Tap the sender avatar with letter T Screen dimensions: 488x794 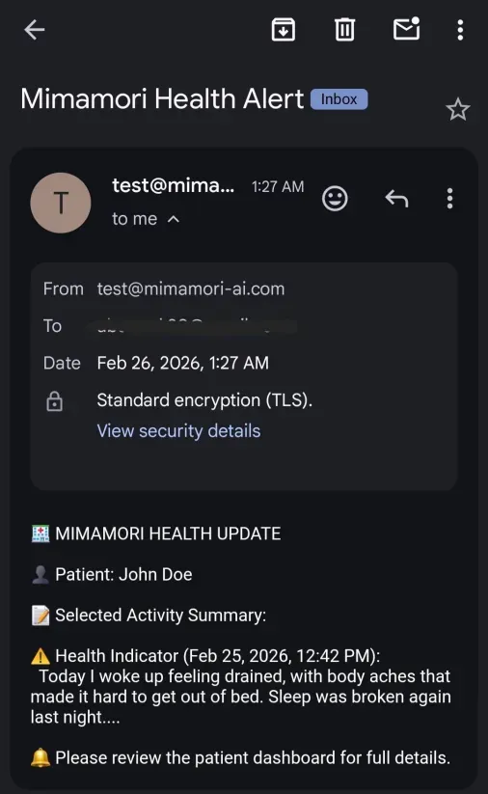[x=61, y=203]
